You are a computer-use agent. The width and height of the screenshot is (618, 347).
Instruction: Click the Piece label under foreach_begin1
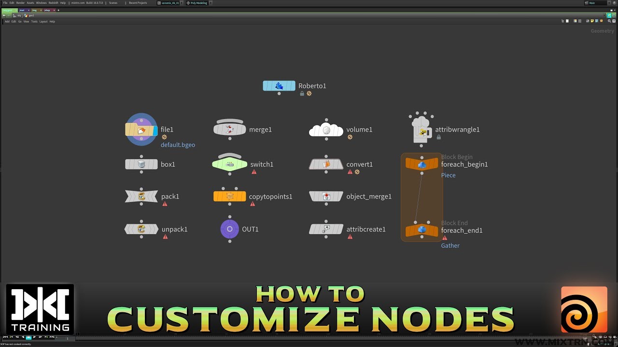click(448, 175)
